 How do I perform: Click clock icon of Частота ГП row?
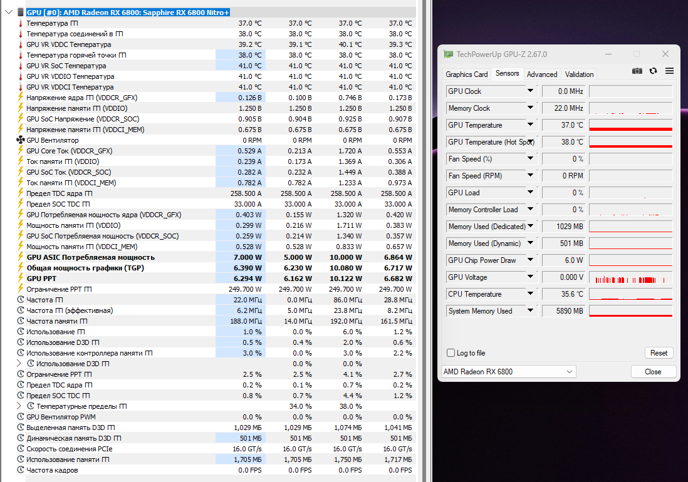(x=20, y=300)
